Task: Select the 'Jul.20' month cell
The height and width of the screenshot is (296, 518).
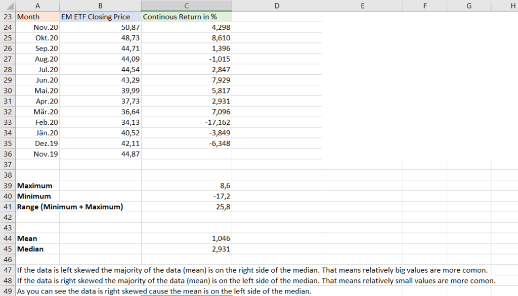Action: 37,70
